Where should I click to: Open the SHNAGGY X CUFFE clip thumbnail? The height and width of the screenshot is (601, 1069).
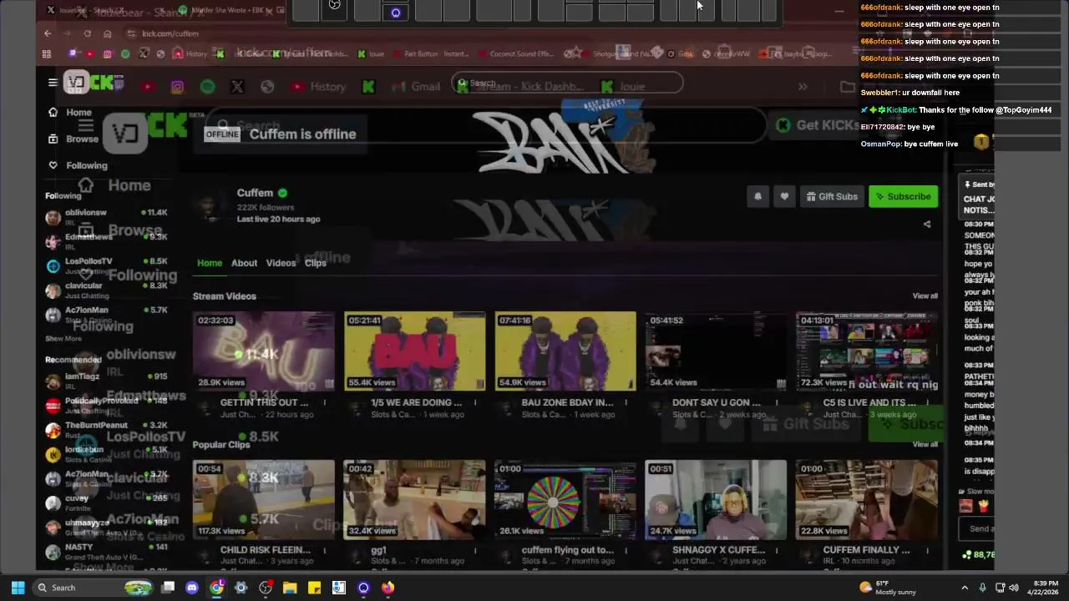tap(716, 499)
